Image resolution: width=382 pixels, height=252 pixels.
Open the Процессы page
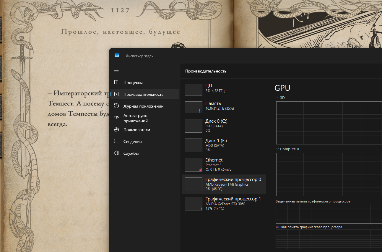(x=145, y=83)
